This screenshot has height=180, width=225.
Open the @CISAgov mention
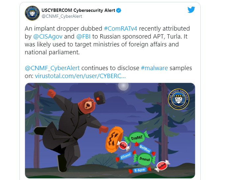48,37
